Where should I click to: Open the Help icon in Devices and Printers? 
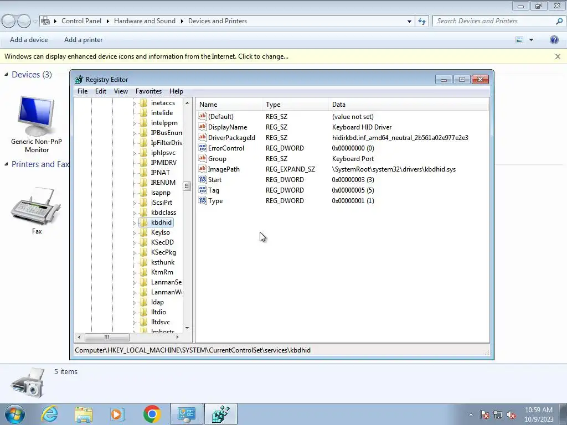click(x=554, y=40)
